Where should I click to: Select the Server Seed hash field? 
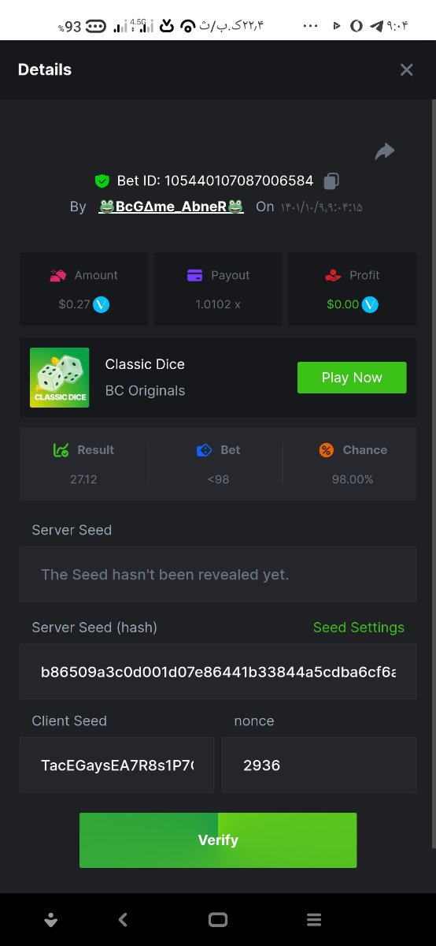(218, 672)
